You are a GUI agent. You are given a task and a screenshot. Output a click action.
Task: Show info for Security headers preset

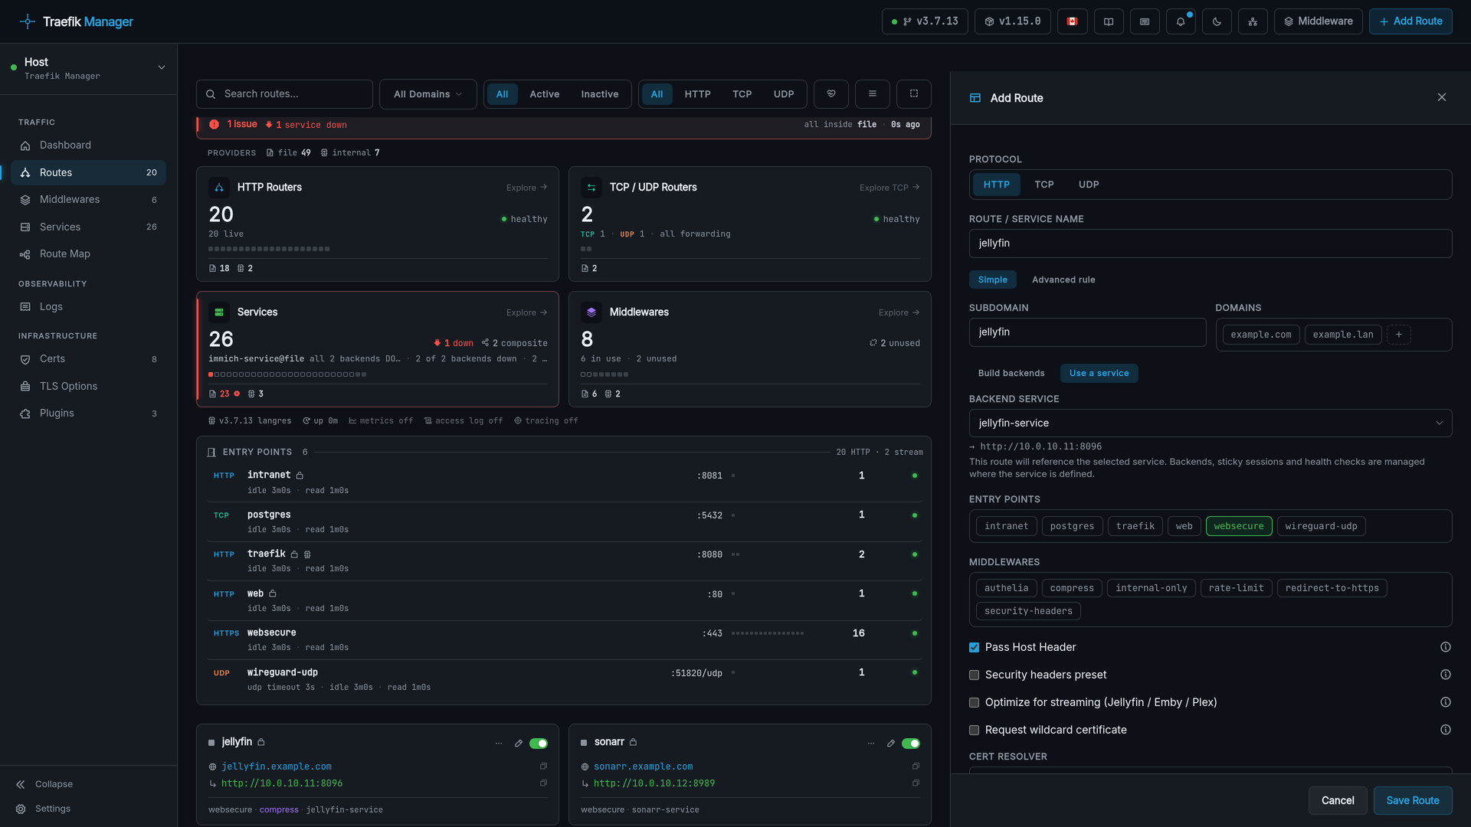(x=1446, y=675)
